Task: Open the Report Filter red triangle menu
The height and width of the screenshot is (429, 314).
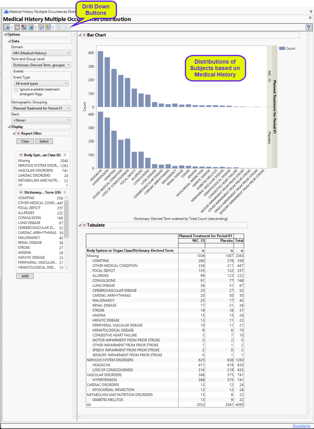Action: point(18,133)
